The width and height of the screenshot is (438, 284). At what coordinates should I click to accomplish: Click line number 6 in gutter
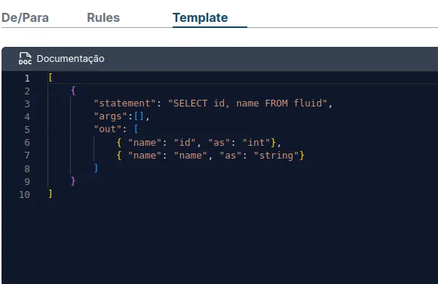click(x=27, y=143)
